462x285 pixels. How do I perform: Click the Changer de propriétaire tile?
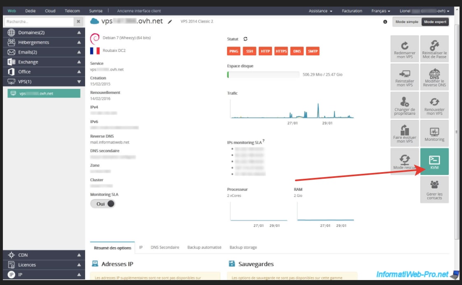click(x=404, y=105)
